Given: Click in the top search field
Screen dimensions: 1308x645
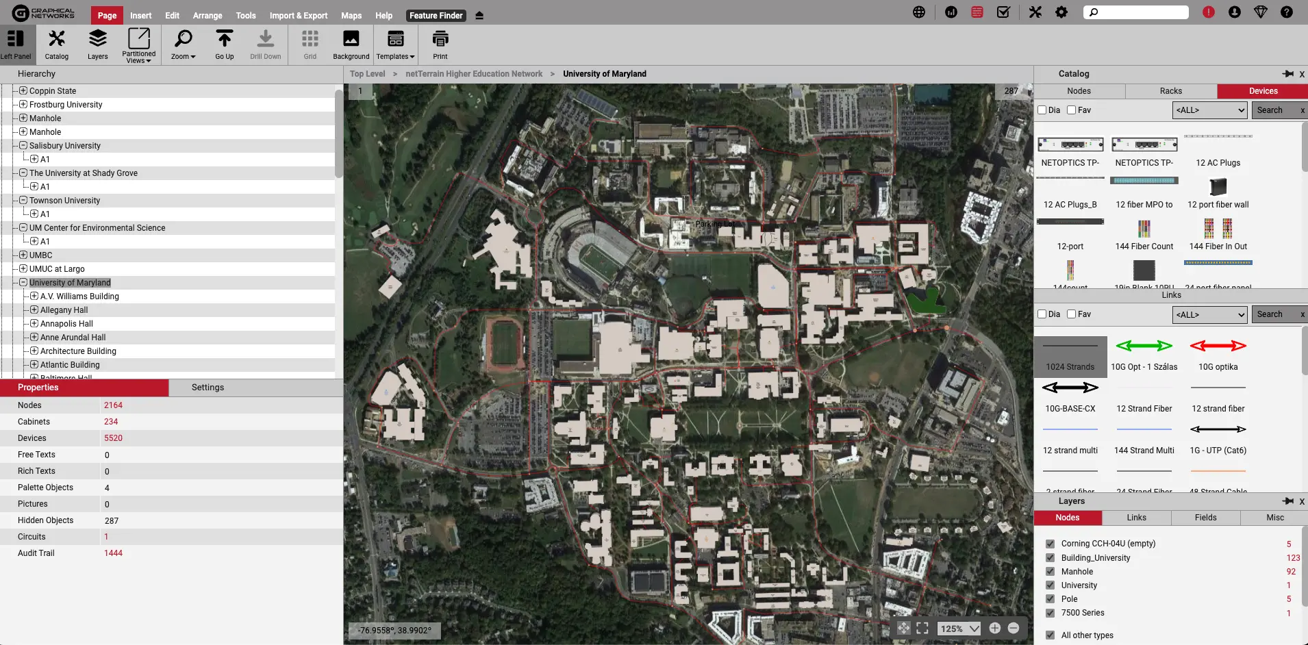Looking at the screenshot, I should coord(1137,12).
